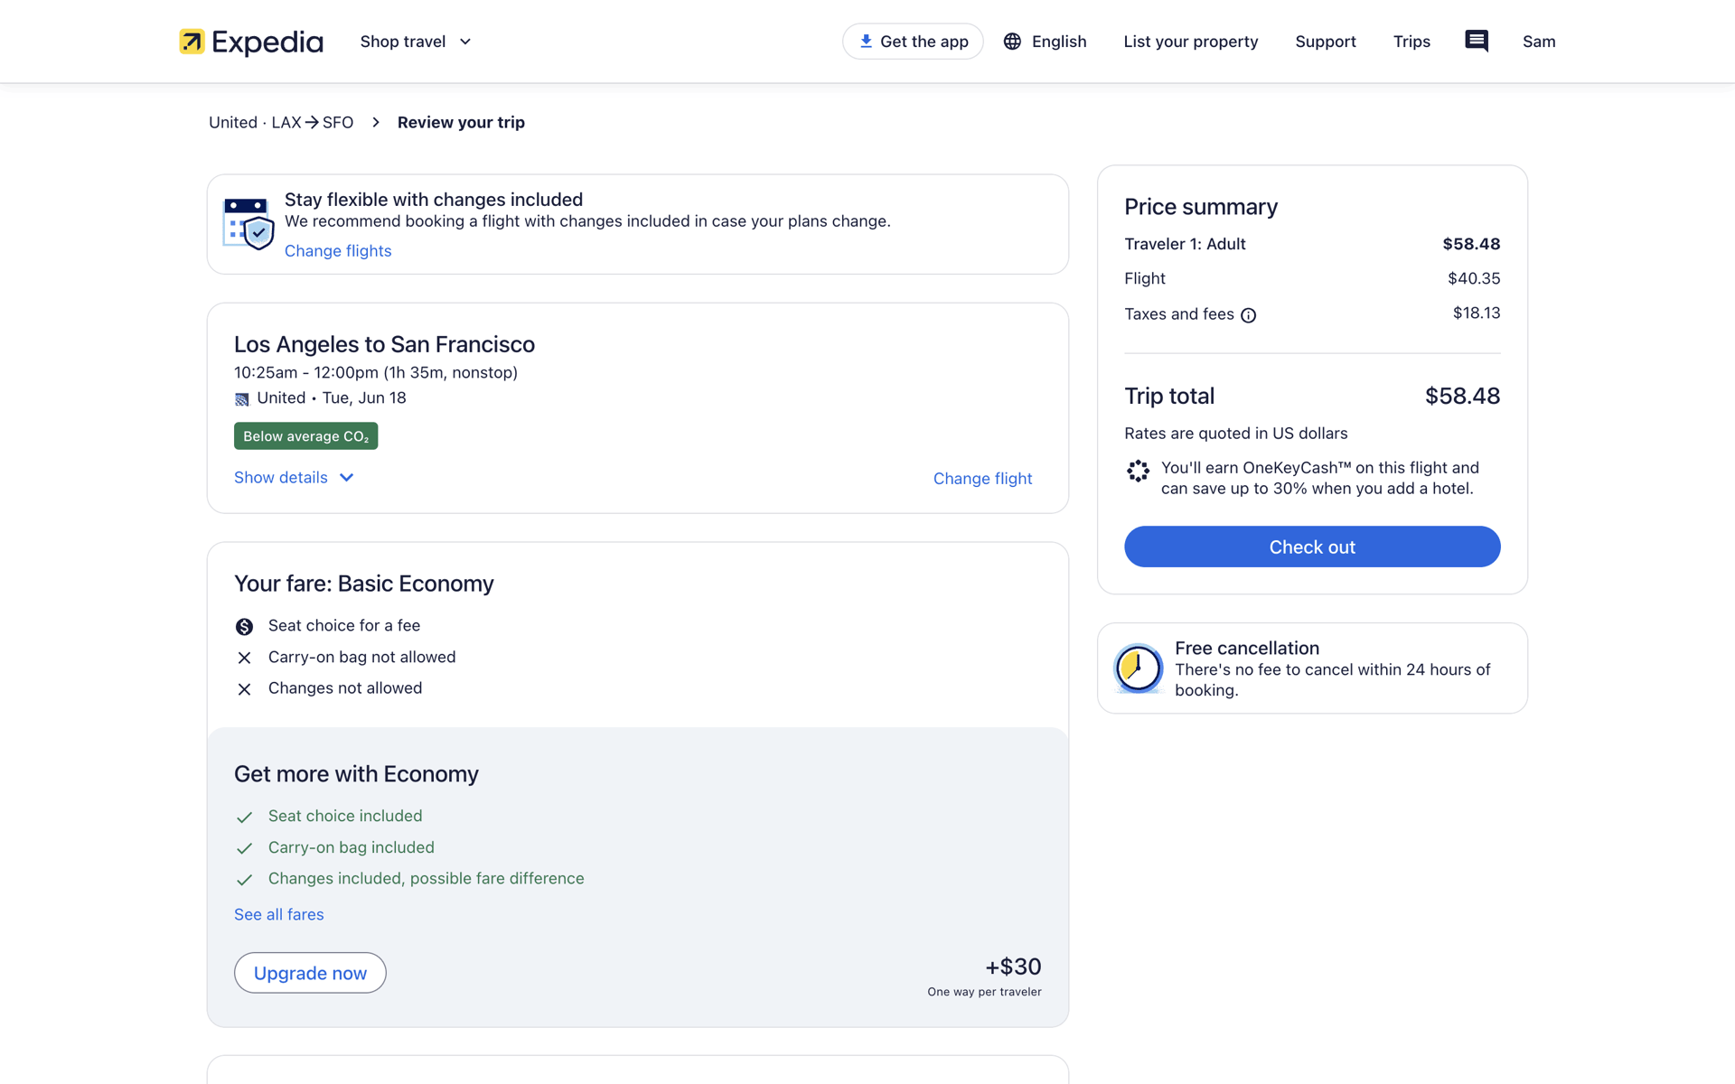The image size is (1735, 1084).
Task: Click the download icon in Get the app
Action: (x=866, y=42)
